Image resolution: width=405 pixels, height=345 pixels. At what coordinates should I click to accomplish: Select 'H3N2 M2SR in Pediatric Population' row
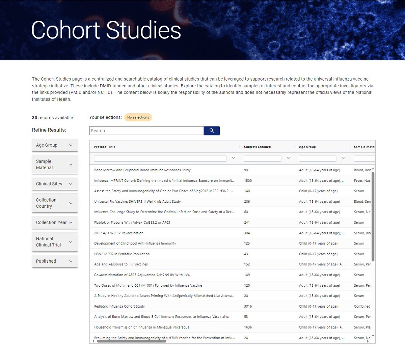230,254
